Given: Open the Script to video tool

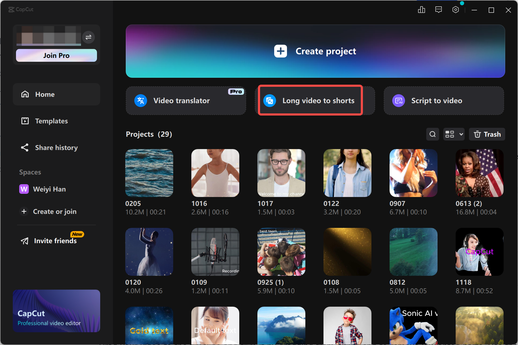Looking at the screenshot, I should (443, 101).
